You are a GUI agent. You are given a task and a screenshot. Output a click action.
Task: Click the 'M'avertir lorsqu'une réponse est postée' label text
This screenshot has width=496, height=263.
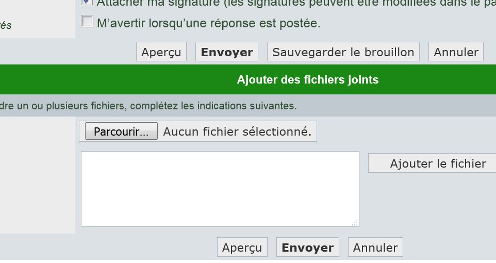[x=208, y=23]
